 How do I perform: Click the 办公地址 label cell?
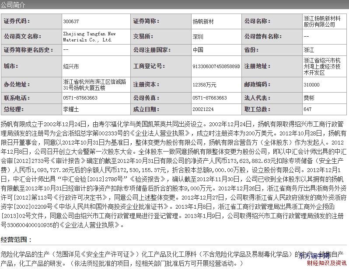31,84
